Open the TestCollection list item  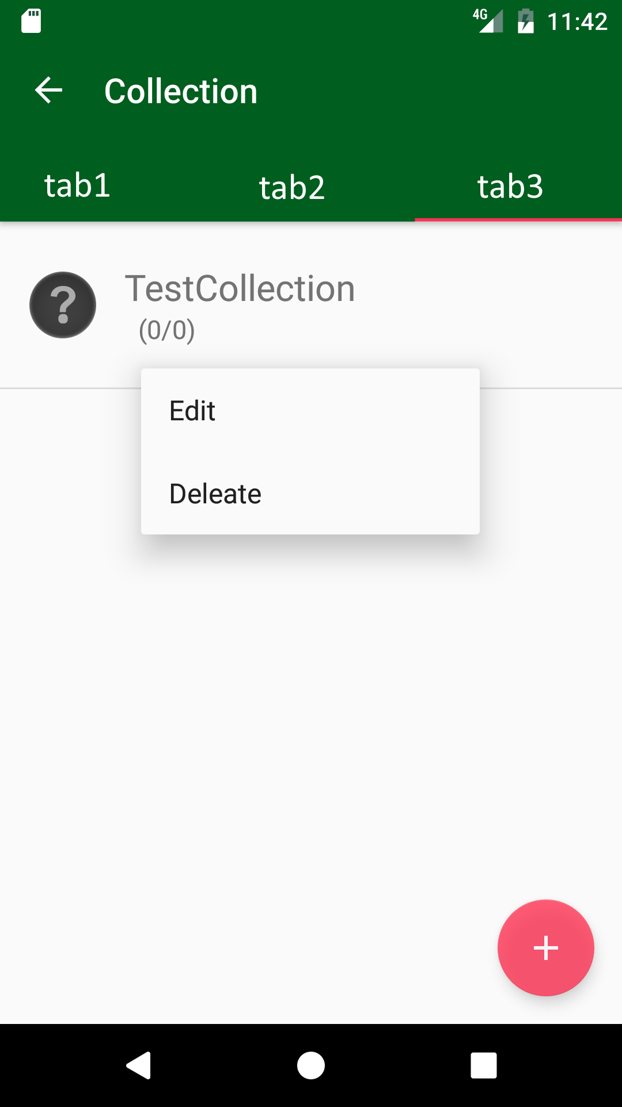coord(240,289)
